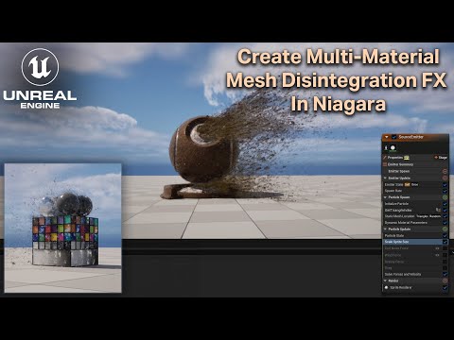Select the Particle State module
454x340 pixels.
point(415,236)
